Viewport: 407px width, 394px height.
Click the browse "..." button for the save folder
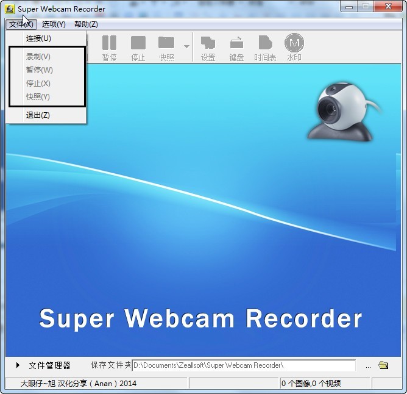368,366
